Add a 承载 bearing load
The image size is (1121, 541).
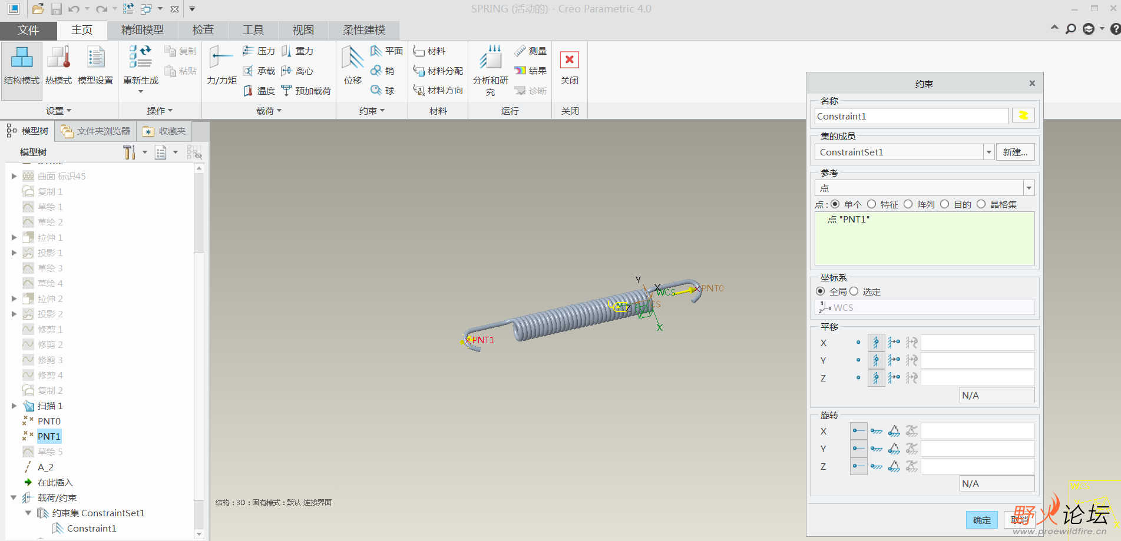(x=259, y=71)
